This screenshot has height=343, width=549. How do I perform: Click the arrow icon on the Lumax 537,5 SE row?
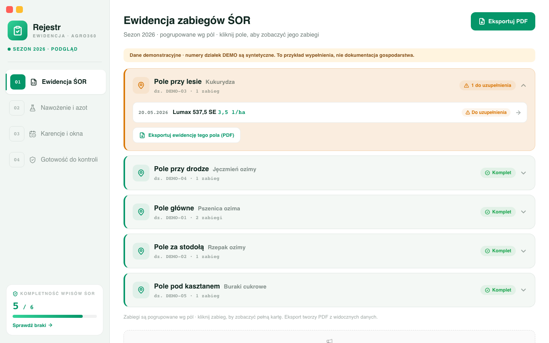coord(518,112)
